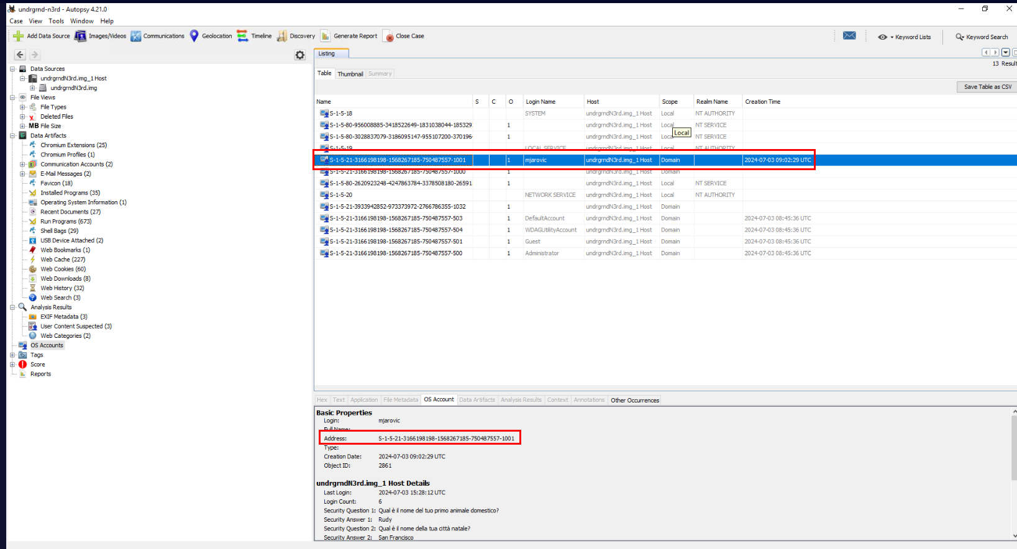Sort by the Realm Name column
1017x549 pixels.
coord(718,102)
